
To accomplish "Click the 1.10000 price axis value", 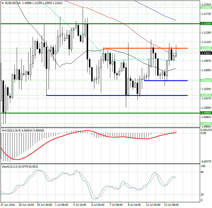I will pyautogui.click(x=206, y=108).
